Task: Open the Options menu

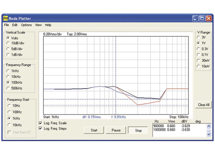Action: 26,25
